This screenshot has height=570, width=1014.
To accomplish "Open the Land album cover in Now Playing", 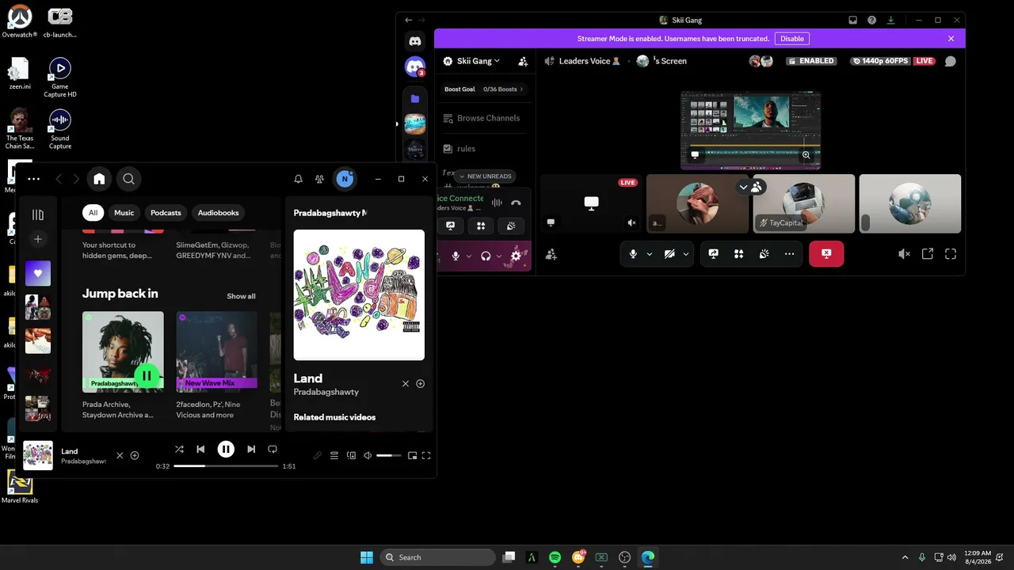I will click(x=359, y=294).
